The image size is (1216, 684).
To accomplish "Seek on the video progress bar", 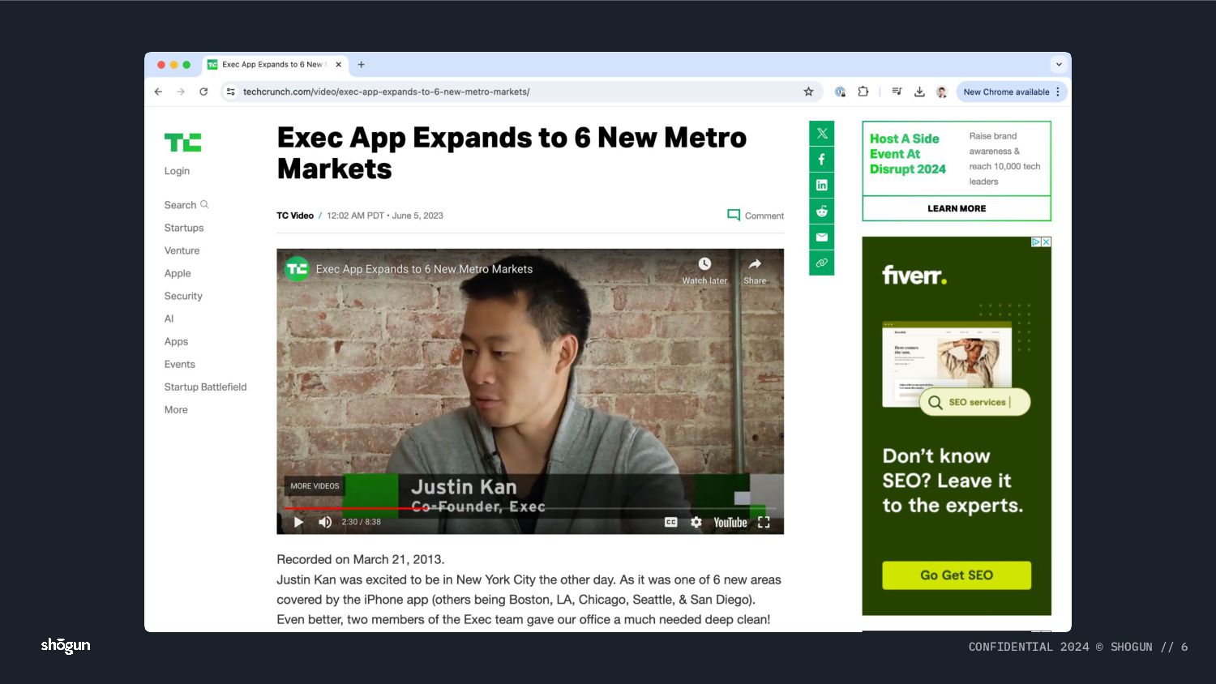I will pos(530,508).
